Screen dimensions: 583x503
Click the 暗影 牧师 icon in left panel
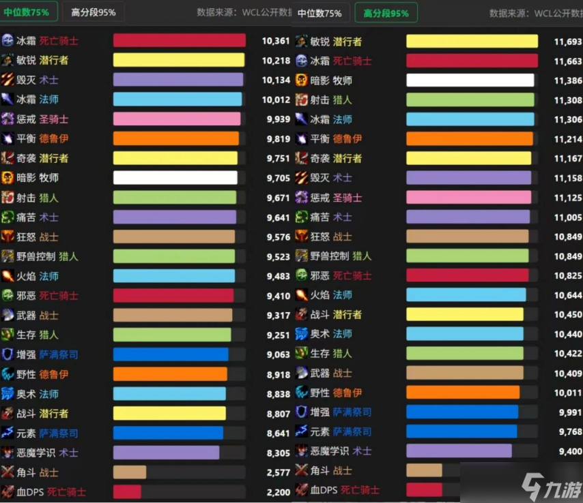8,178
